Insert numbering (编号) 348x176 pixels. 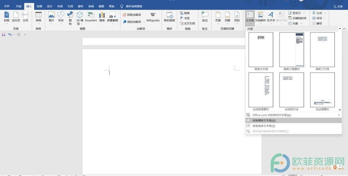[x=317, y=23]
